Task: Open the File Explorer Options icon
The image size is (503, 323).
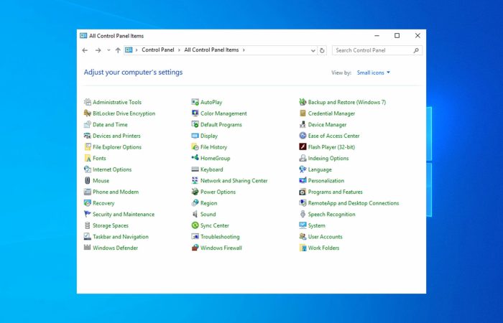Action: point(87,147)
